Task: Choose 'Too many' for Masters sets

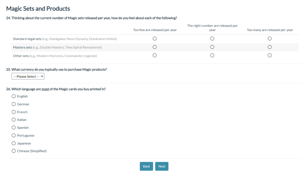Action: pyautogui.click(x=270, y=47)
